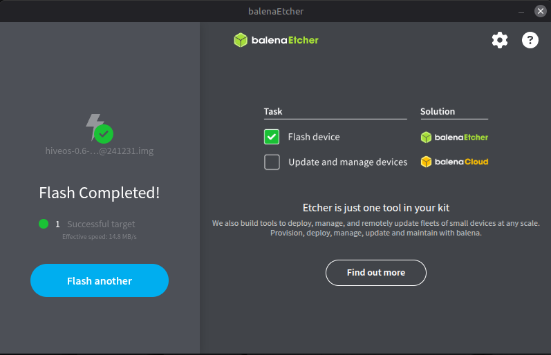Click the hiveos image filename
This screenshot has width=551, height=355.
pos(100,150)
